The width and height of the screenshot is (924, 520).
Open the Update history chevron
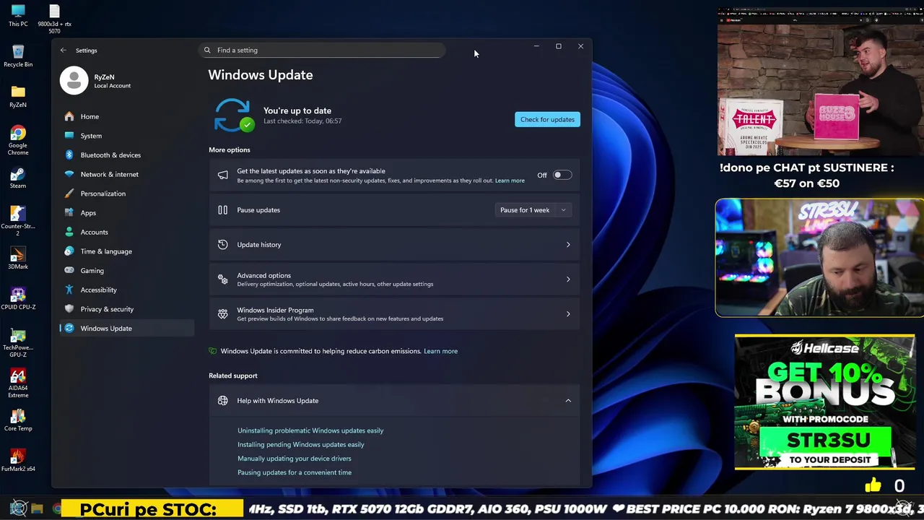pyautogui.click(x=568, y=245)
